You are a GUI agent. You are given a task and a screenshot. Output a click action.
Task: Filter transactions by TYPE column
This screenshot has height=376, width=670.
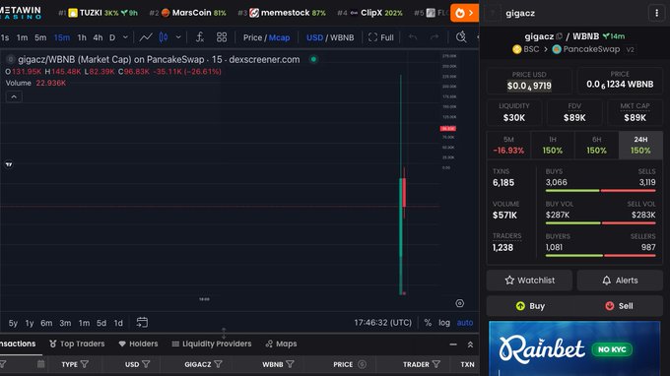[85, 364]
